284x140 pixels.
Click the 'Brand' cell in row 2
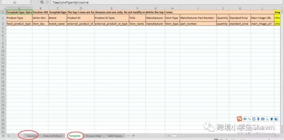coord(58,18)
